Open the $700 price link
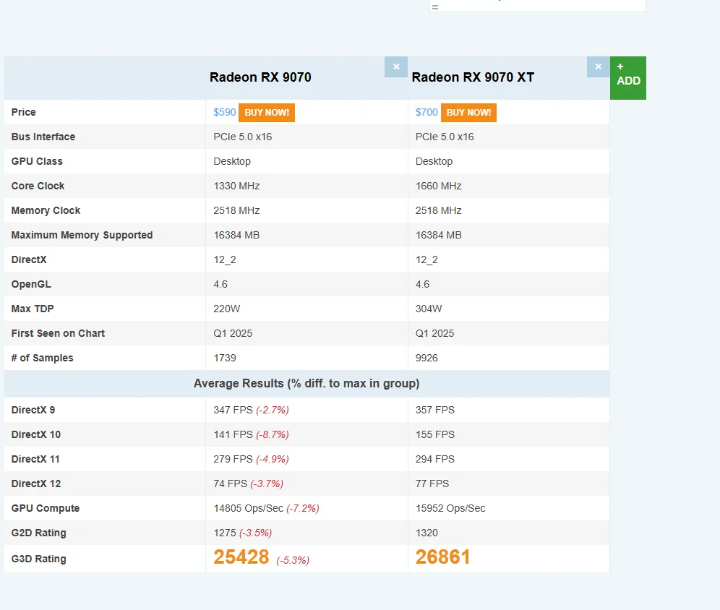The image size is (720, 610). 427,113
